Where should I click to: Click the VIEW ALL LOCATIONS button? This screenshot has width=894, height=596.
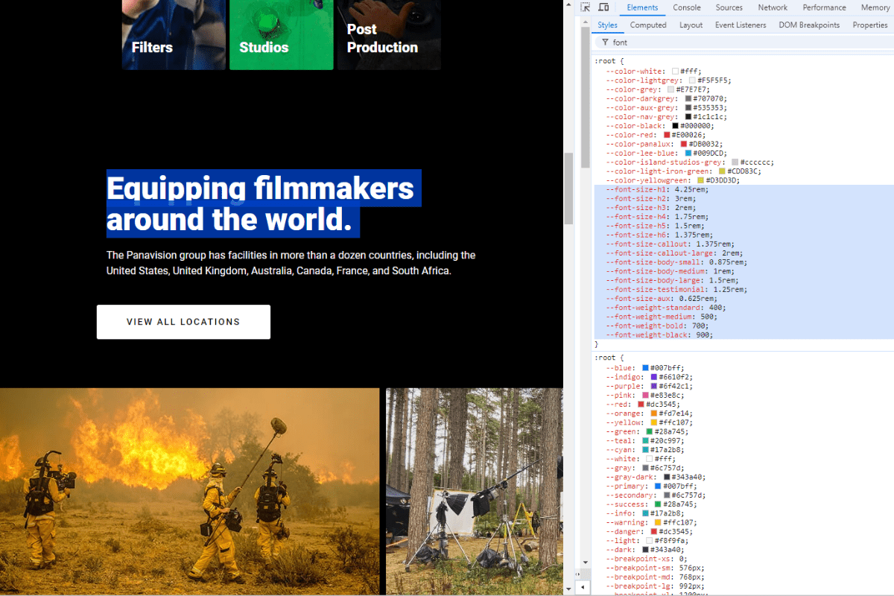(183, 321)
